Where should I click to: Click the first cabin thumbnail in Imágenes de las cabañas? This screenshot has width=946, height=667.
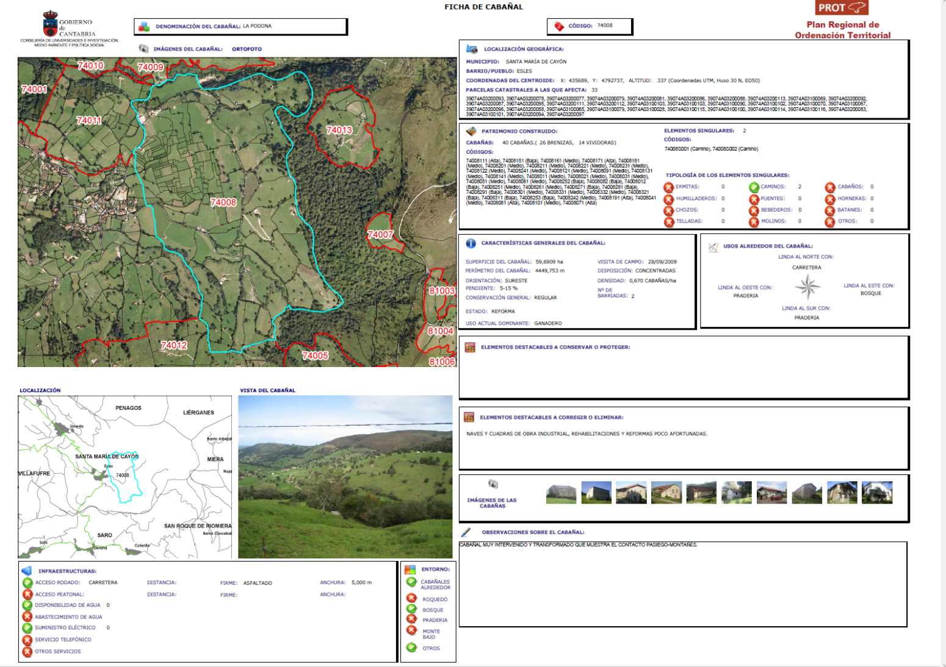[561, 493]
